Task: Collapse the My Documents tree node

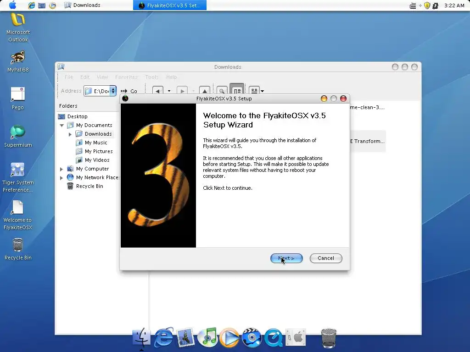Action: 62,126
